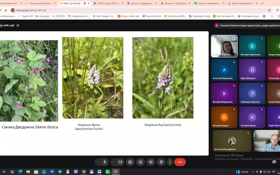The image size is (280, 175).
Task: Open the Word app in the taskbar
Action: pyautogui.click(x=99, y=172)
